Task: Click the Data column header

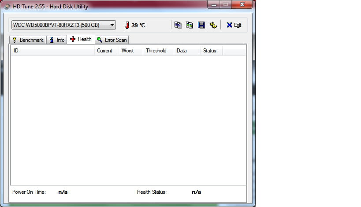Action: click(187, 51)
